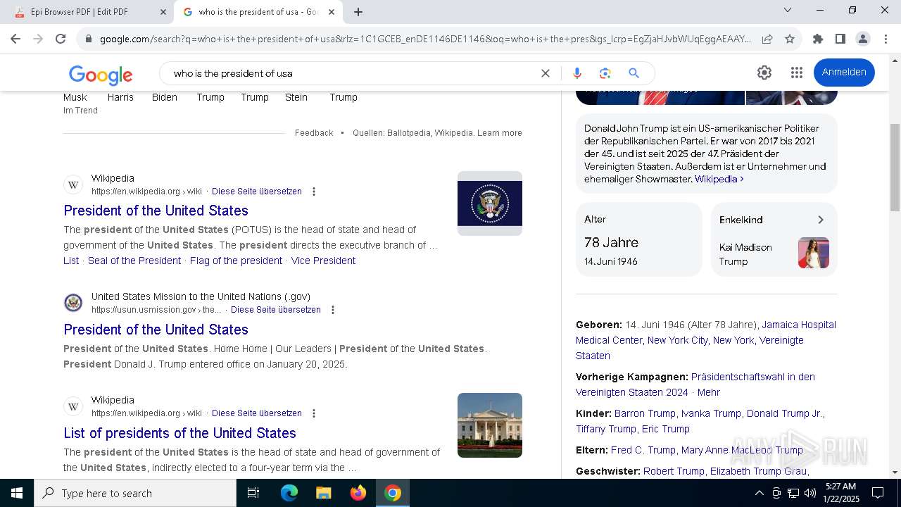Reload the page with the refresh icon
This screenshot has height=507, width=901.
point(61,39)
